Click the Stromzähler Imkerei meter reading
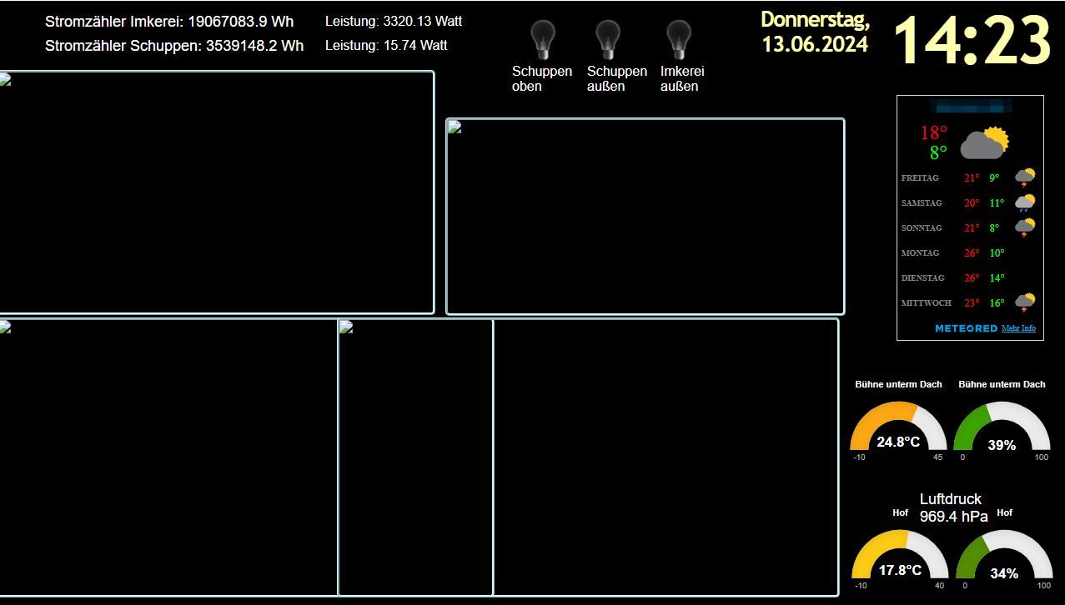This screenshot has height=605, width=1065. pyautogui.click(x=174, y=22)
